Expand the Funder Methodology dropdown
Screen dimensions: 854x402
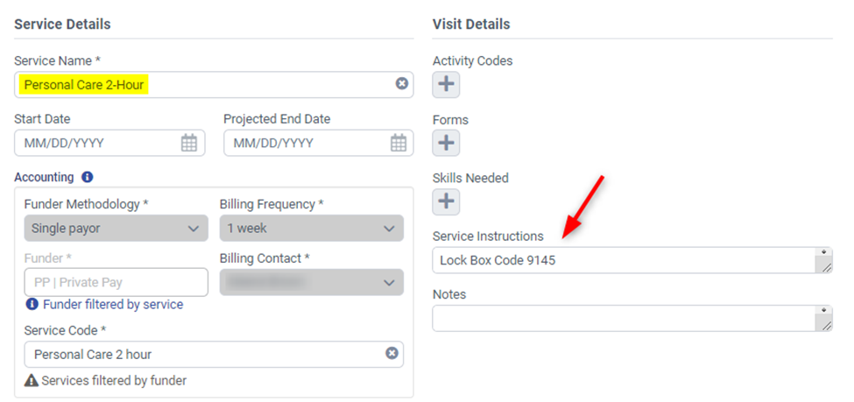(116, 229)
